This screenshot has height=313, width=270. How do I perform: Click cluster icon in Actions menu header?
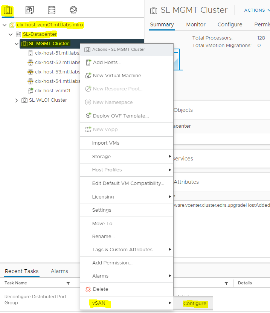[87, 49]
